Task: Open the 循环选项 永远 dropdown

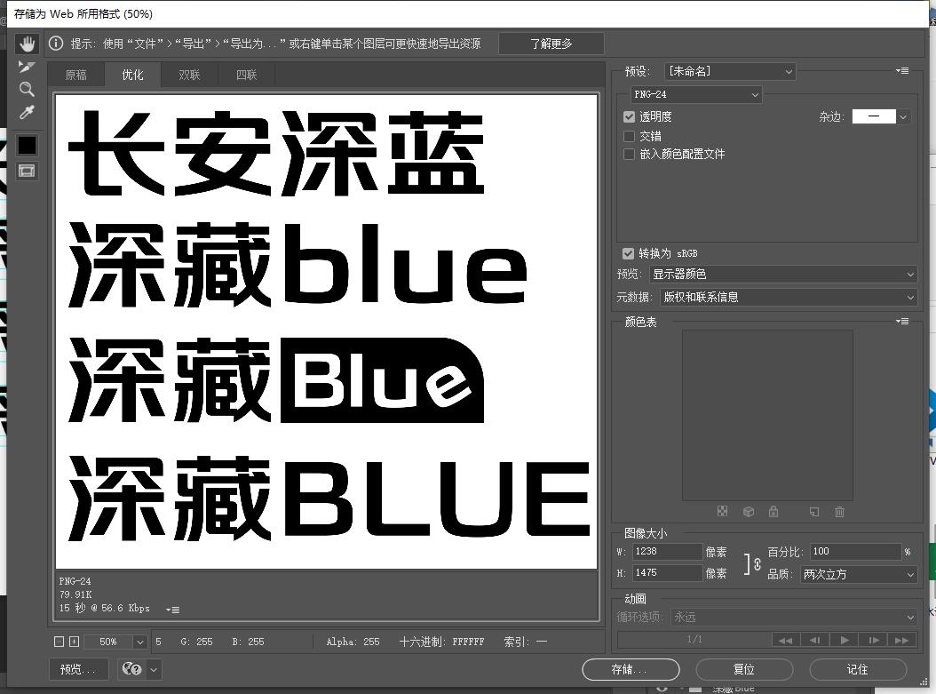Action: [794, 617]
